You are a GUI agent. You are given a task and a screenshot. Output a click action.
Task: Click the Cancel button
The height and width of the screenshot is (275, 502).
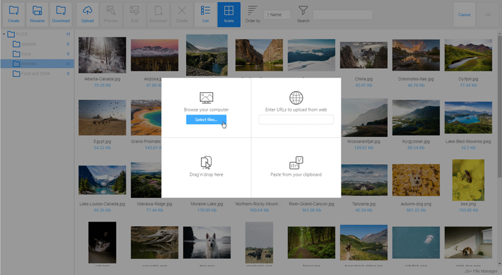click(x=464, y=15)
